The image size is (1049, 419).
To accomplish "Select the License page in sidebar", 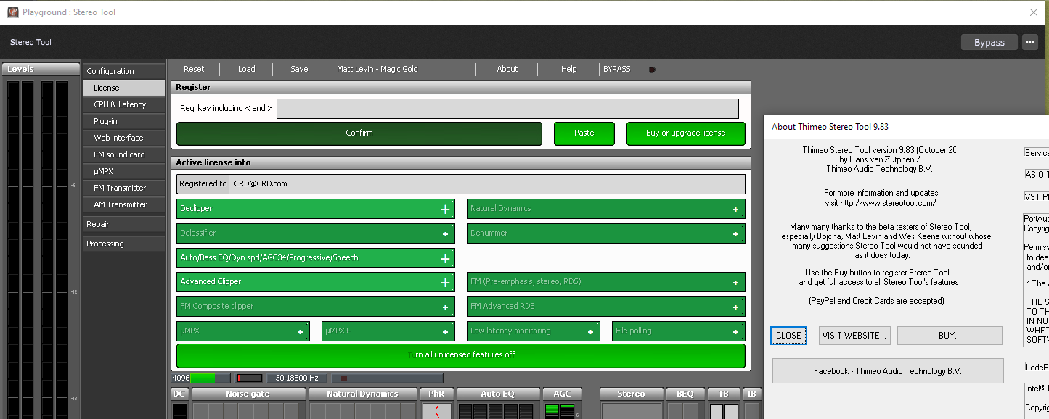I will point(124,88).
